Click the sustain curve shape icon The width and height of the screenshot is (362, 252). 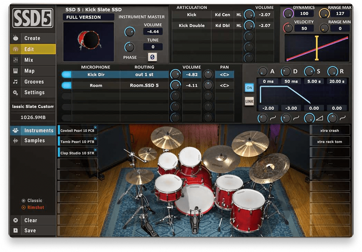pyautogui.click(x=319, y=119)
